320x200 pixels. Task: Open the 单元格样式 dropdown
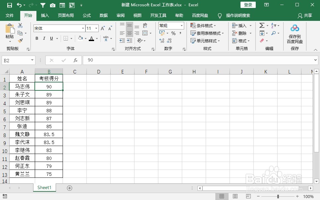coord(205,41)
